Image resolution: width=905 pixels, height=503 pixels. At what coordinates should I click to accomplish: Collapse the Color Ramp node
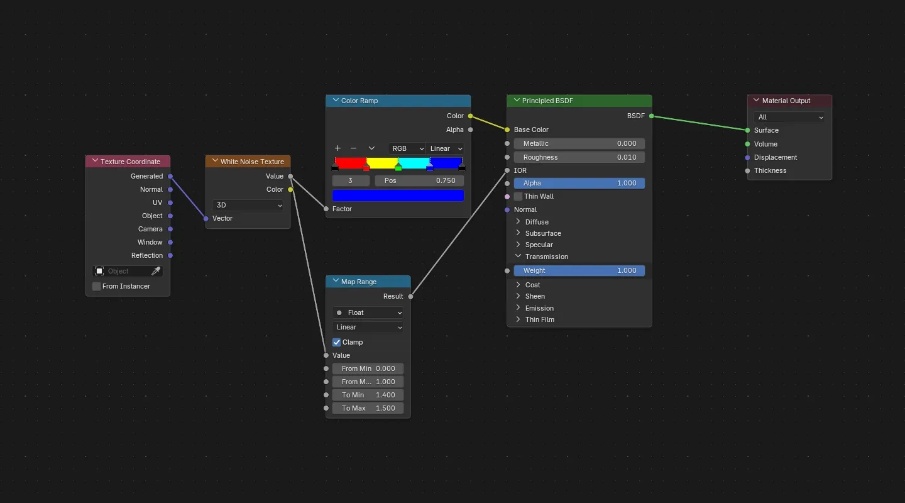coord(336,100)
